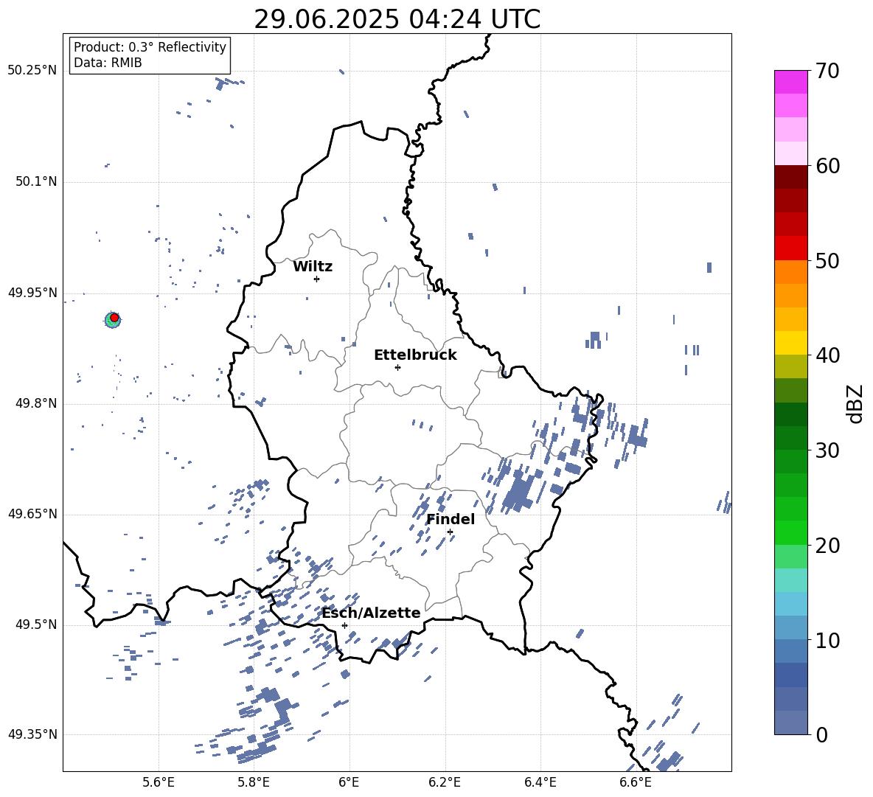Click the 49.35°N latitude label

click(x=32, y=734)
